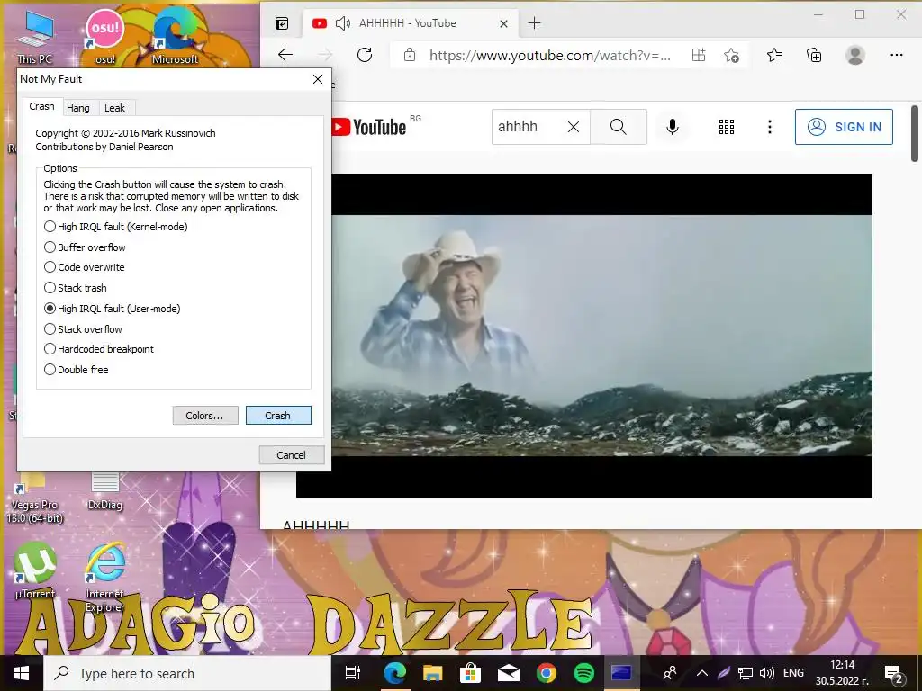Click Cancel in Not My Fault
The image size is (922, 691).
click(x=291, y=454)
